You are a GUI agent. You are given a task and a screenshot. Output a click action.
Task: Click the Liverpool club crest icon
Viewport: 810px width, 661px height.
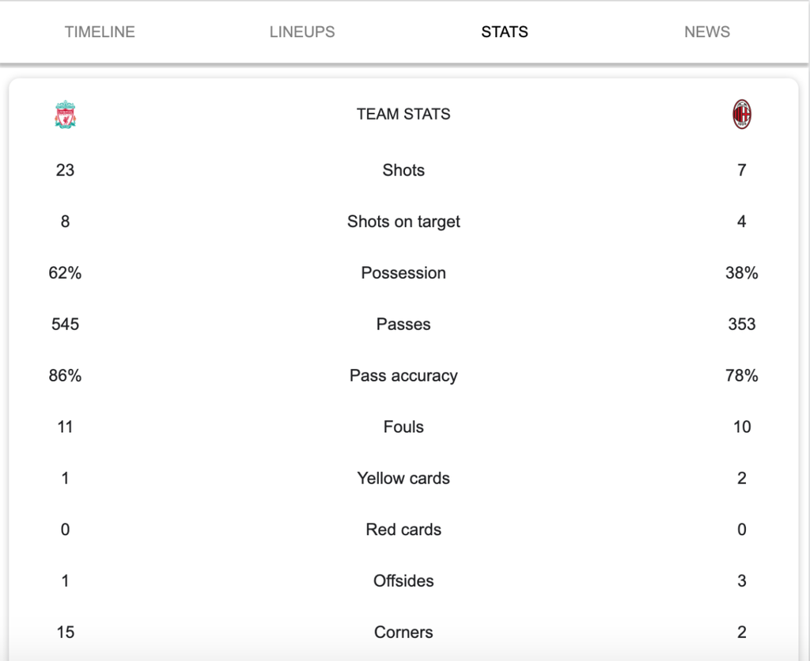65,114
